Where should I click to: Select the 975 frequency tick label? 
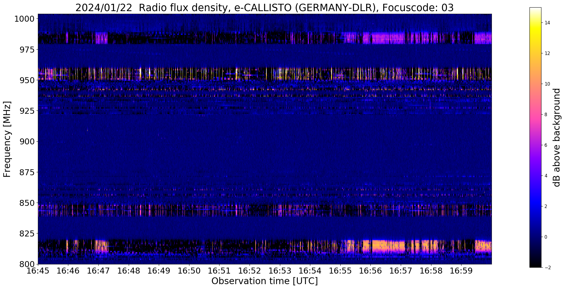coord(27,50)
